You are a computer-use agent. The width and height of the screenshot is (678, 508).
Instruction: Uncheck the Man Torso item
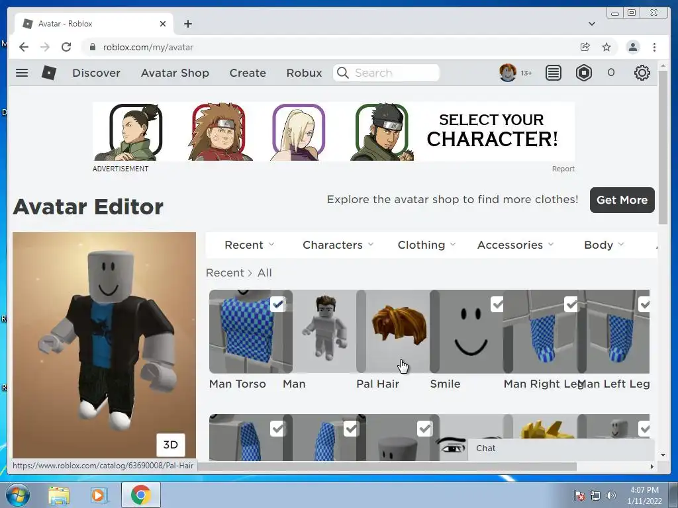(278, 304)
